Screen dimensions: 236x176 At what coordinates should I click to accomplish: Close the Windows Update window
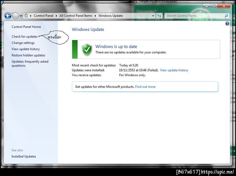tap(224, 6)
